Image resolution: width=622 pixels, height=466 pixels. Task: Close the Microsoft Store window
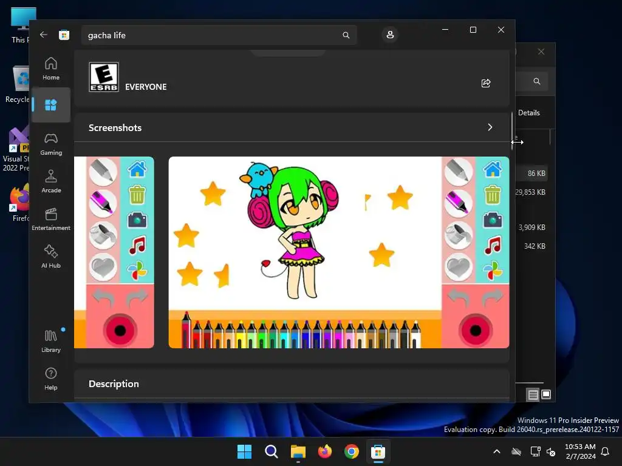[501, 30]
